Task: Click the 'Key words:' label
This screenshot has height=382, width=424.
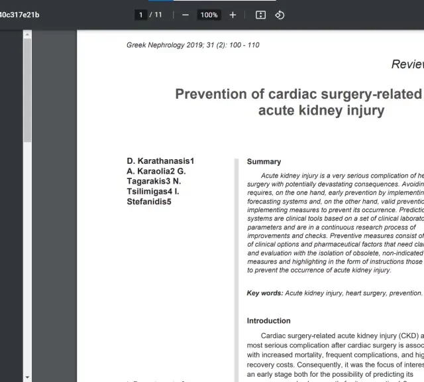Action: 265,293
